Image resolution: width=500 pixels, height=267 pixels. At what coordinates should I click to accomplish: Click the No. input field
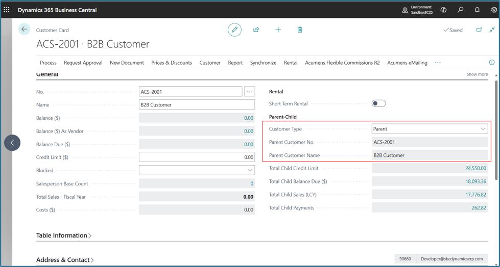tap(191, 92)
